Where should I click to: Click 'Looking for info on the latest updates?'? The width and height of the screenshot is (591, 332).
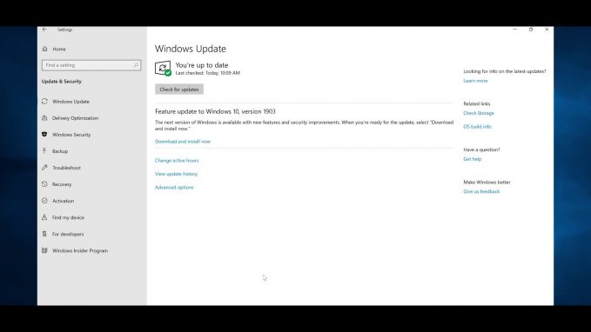coord(504,71)
